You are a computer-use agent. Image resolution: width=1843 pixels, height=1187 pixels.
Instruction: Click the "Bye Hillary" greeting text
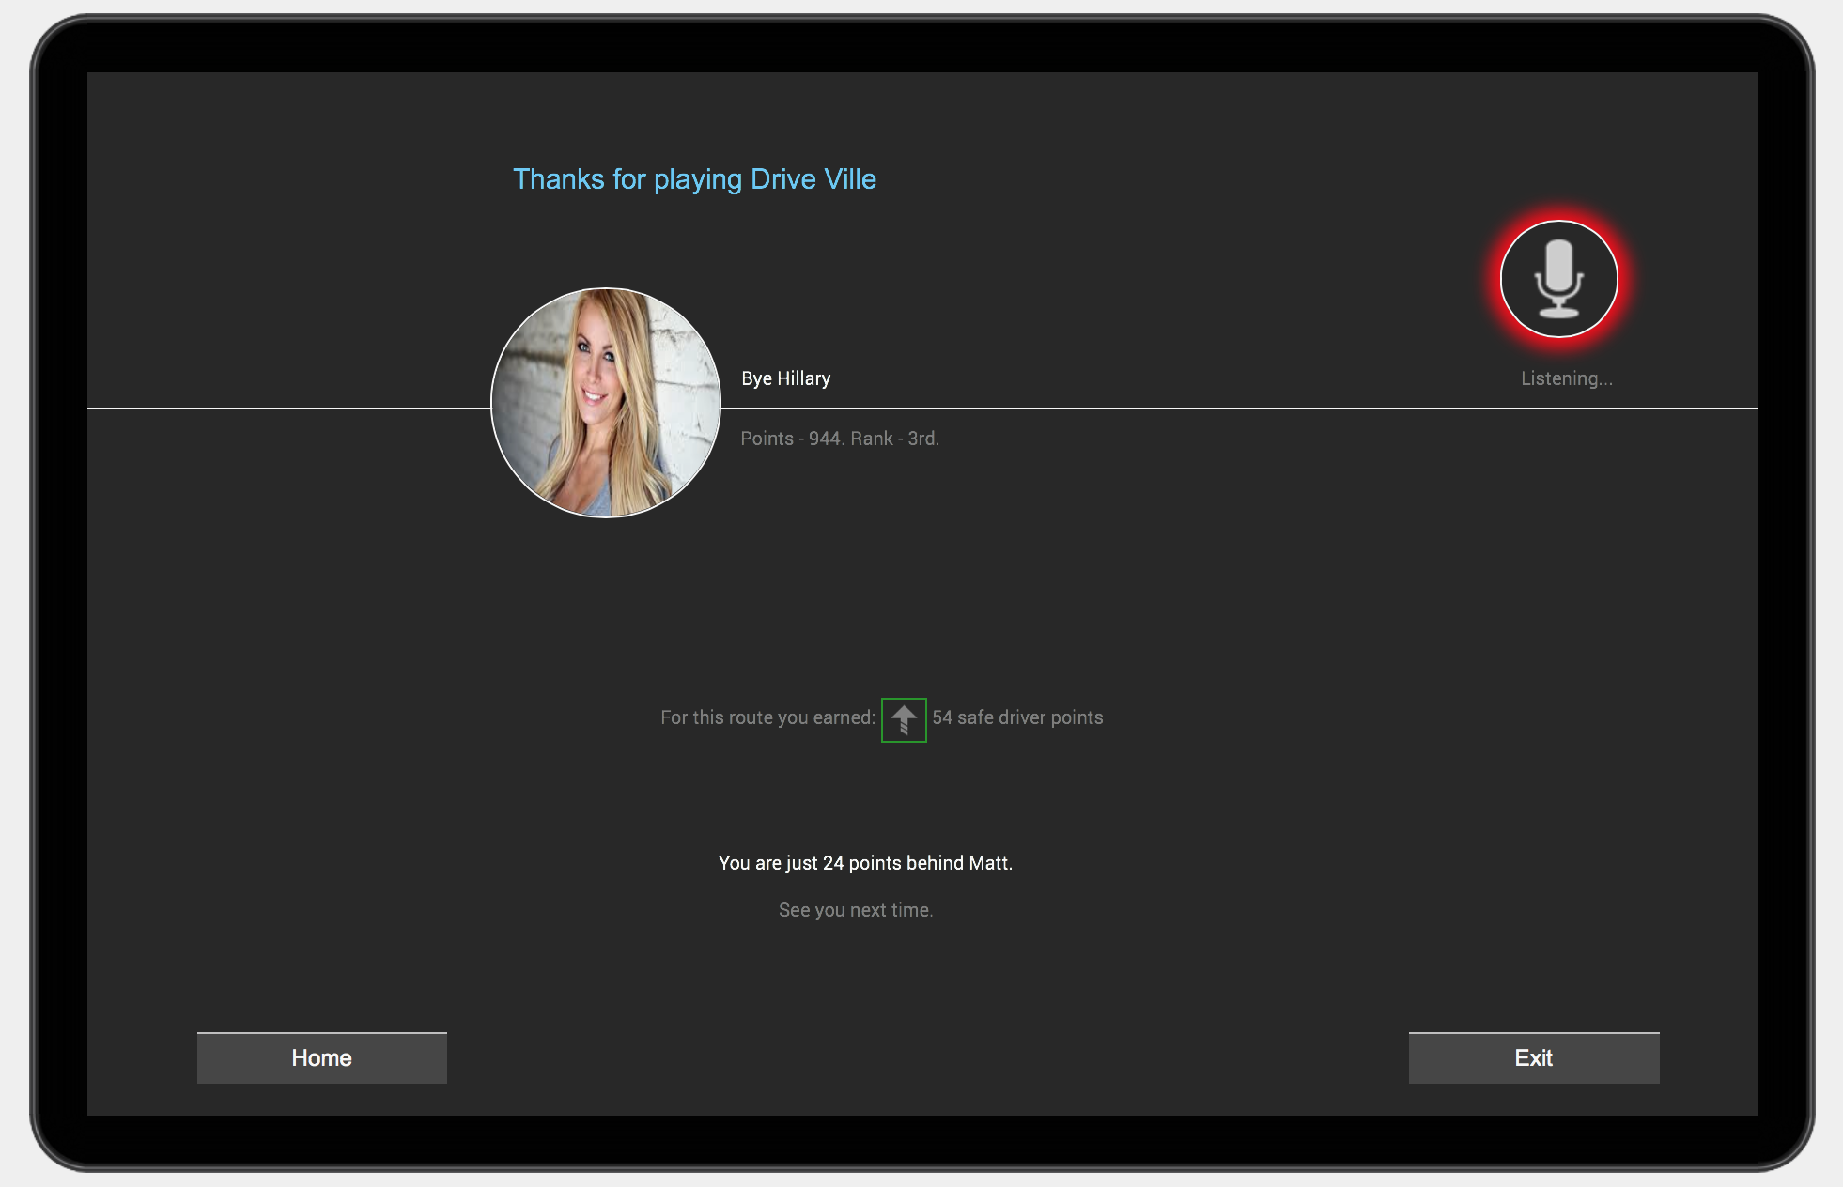click(x=785, y=378)
